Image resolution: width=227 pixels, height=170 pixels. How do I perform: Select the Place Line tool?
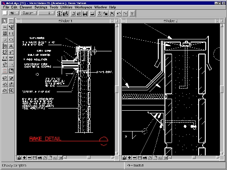pyautogui.click(x=5, y=27)
